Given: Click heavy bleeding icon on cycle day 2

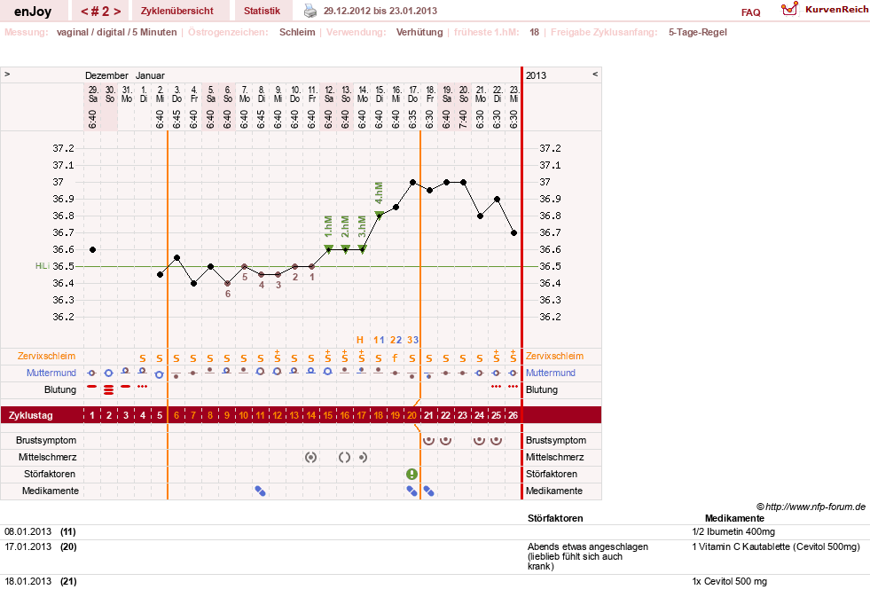Looking at the screenshot, I should (x=109, y=389).
